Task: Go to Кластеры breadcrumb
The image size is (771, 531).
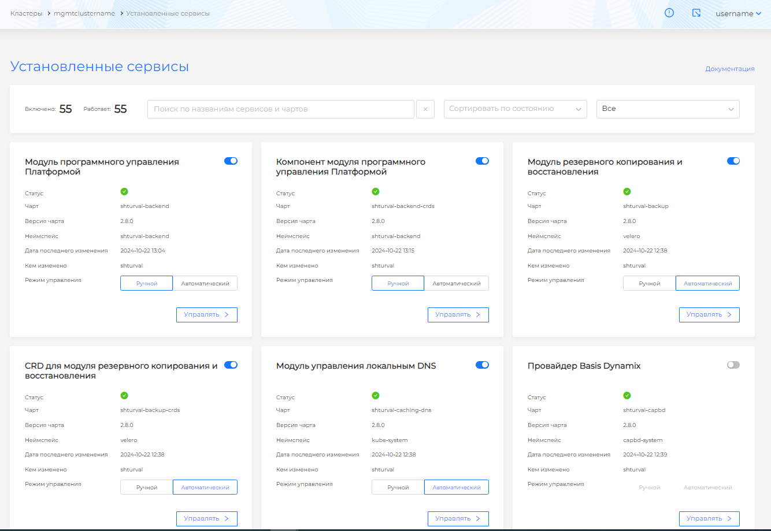Action: pos(27,13)
